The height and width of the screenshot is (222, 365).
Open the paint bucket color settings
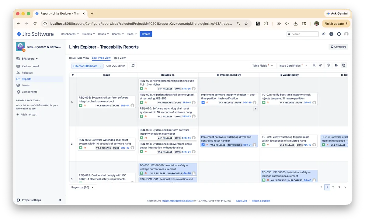(x=314, y=65)
